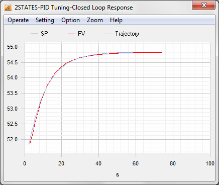Click the 52.0 y-axis tick label
Screen dimensions: 219x185
[12, 139]
